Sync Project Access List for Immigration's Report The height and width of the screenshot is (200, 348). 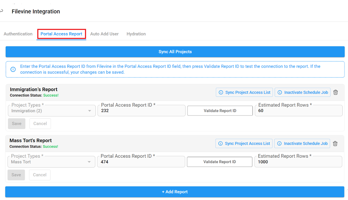coord(245,92)
